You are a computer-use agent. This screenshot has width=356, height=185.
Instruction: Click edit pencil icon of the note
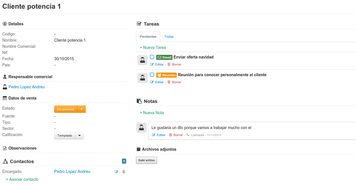point(154,135)
